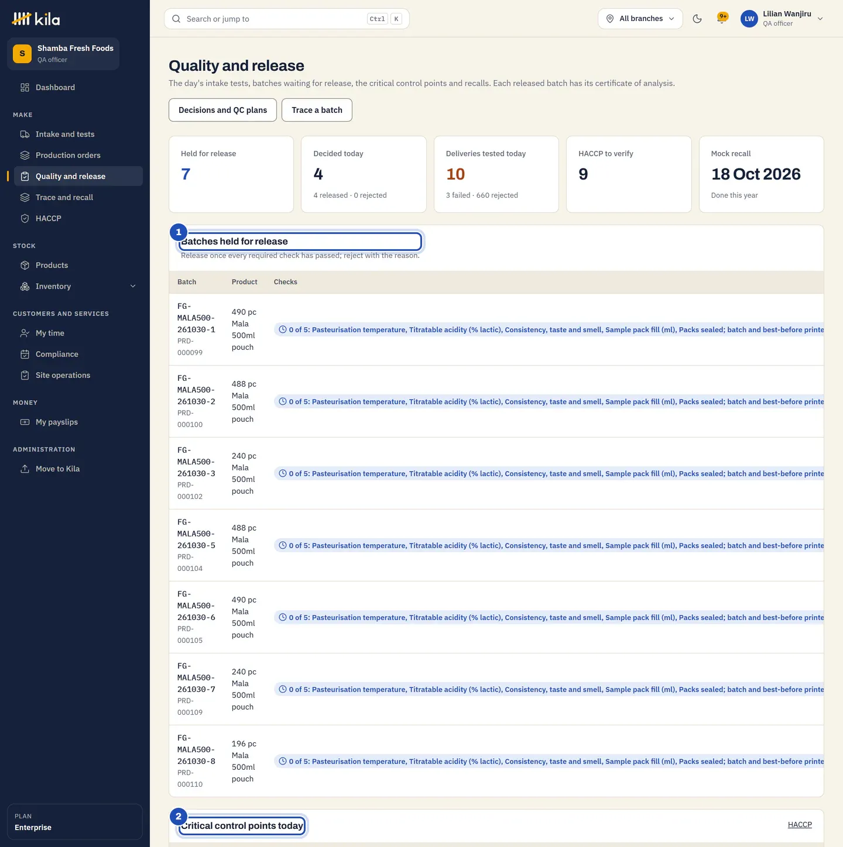Click Trace a batch button

click(317, 110)
